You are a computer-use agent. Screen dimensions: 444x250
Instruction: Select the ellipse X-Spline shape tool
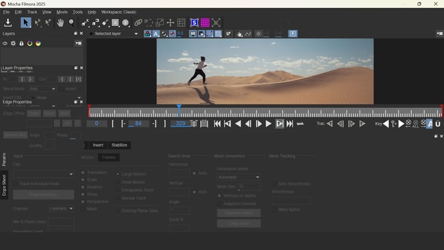126,23
